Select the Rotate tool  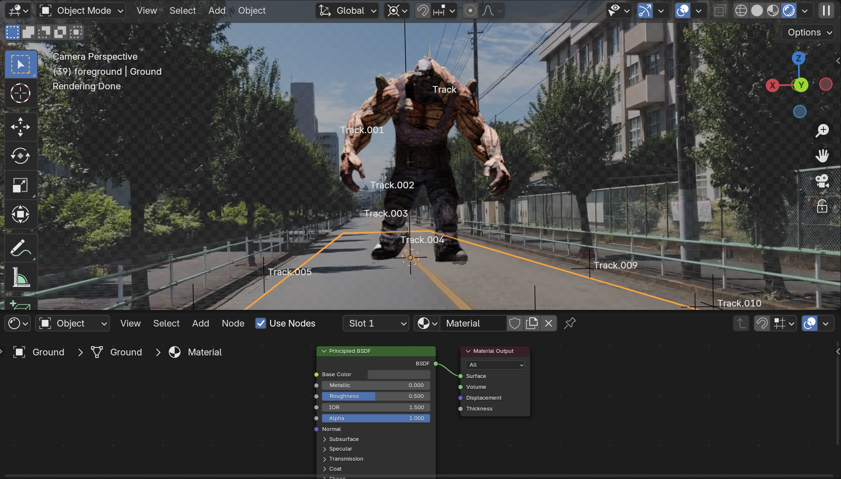[20, 156]
